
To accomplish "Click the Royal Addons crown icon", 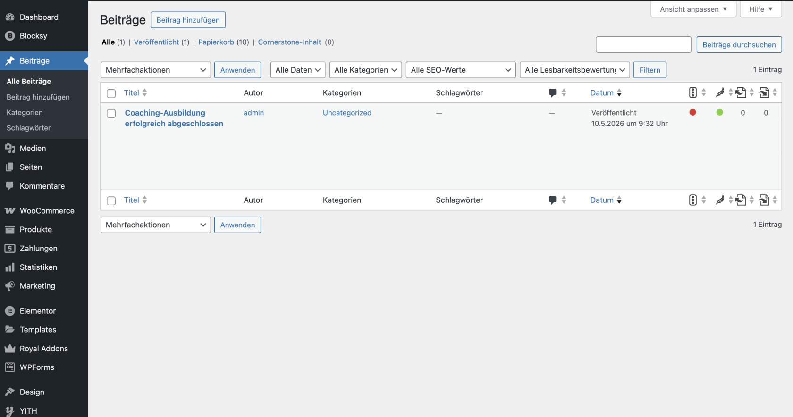I will click(10, 349).
